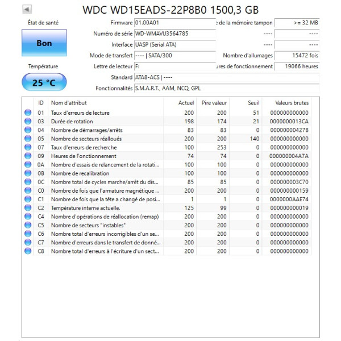Click the buffer size field >= 32 MB
Image resolution: width=341 pixels, height=341 pixels.
pos(297,23)
